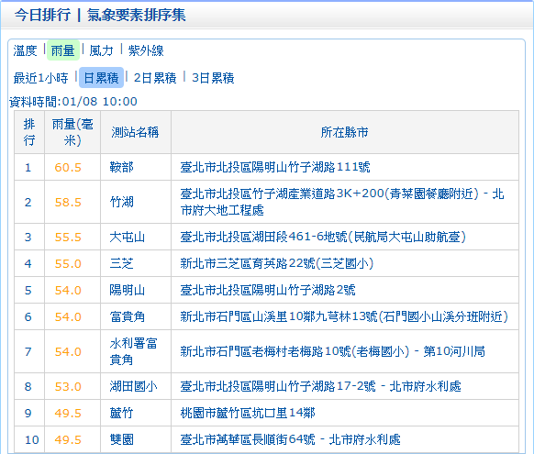This screenshot has height=454, width=534.
Task: Click the 排行 column header
Action: tap(29, 132)
